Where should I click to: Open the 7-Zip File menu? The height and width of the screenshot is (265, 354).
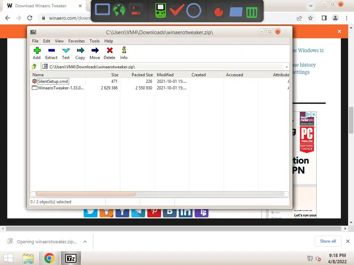coord(35,41)
